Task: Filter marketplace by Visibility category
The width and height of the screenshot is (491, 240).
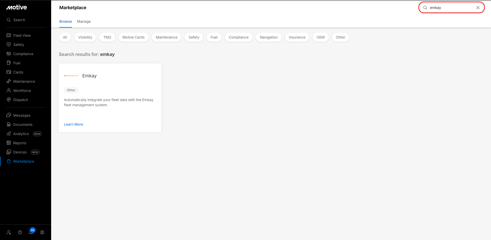Action: [x=85, y=37]
